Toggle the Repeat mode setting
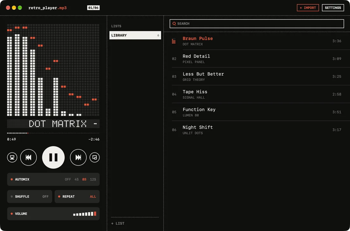The image size is (350, 231). click(x=77, y=196)
